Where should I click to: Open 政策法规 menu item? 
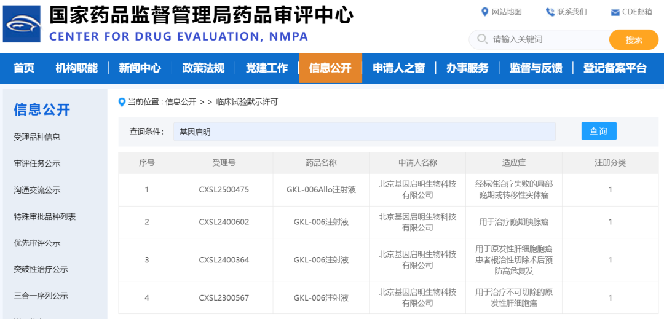coord(204,68)
